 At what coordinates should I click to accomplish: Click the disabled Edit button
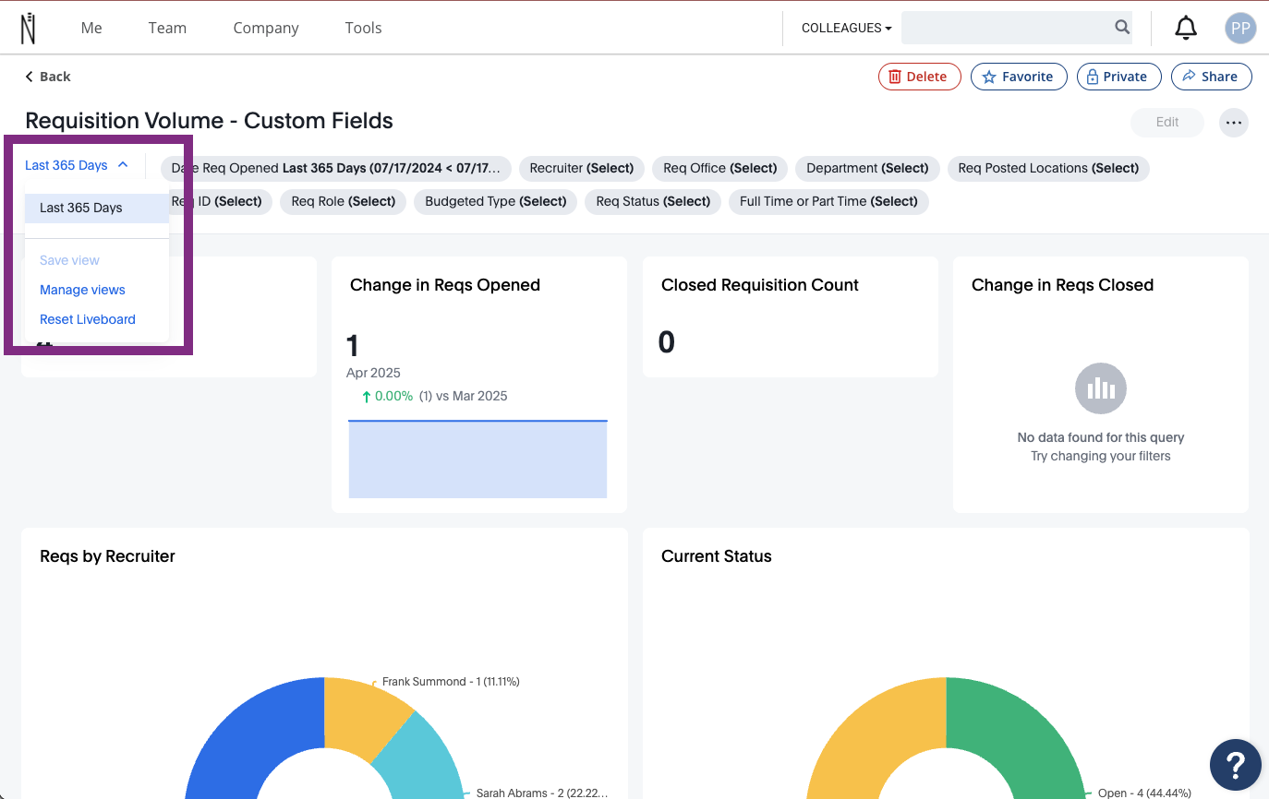point(1167,122)
